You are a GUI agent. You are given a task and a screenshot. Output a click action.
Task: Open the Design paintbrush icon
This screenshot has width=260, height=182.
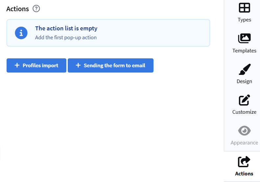[244, 69]
